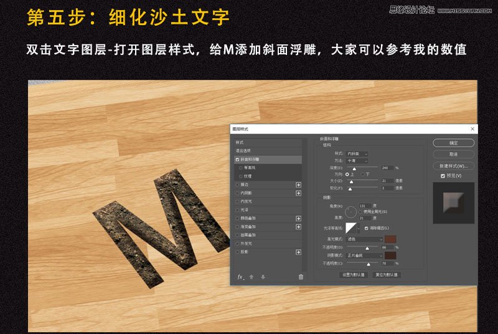Click the 角度 angle field showing 131
The image size is (498, 334).
click(x=365, y=206)
